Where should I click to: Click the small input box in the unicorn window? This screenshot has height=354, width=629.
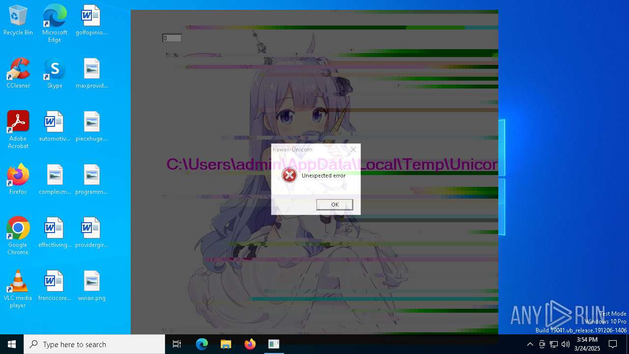pyautogui.click(x=172, y=38)
